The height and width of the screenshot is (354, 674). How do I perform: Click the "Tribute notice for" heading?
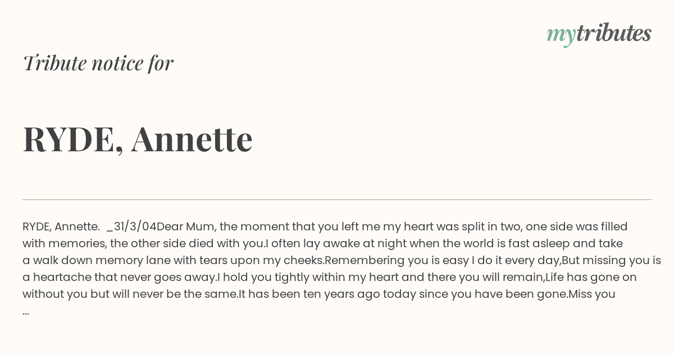98,63
